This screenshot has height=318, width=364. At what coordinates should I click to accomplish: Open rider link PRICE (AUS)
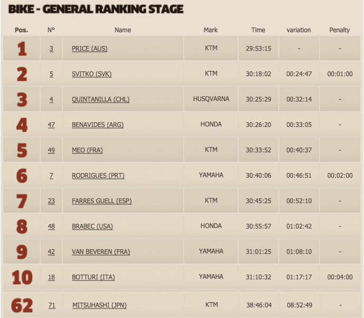click(90, 49)
